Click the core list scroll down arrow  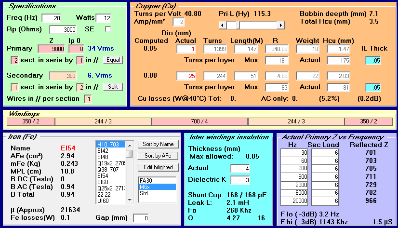coord(130,200)
